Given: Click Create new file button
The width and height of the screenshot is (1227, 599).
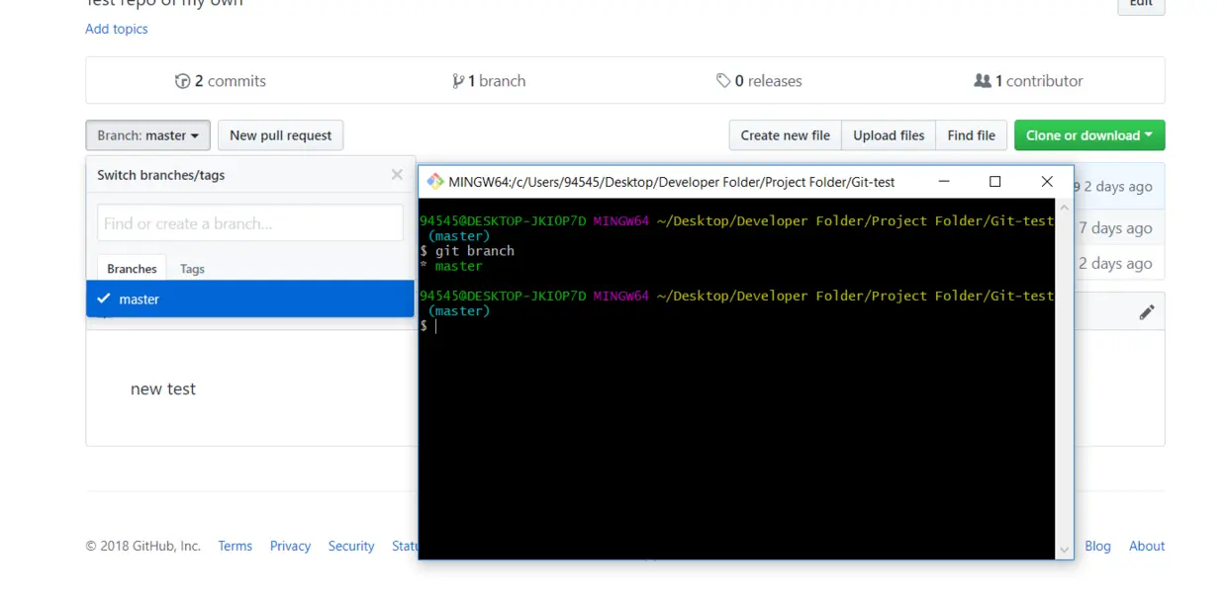Looking at the screenshot, I should pyautogui.click(x=786, y=135).
